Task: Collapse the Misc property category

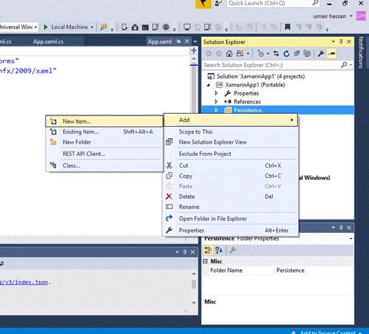Action: (x=206, y=261)
